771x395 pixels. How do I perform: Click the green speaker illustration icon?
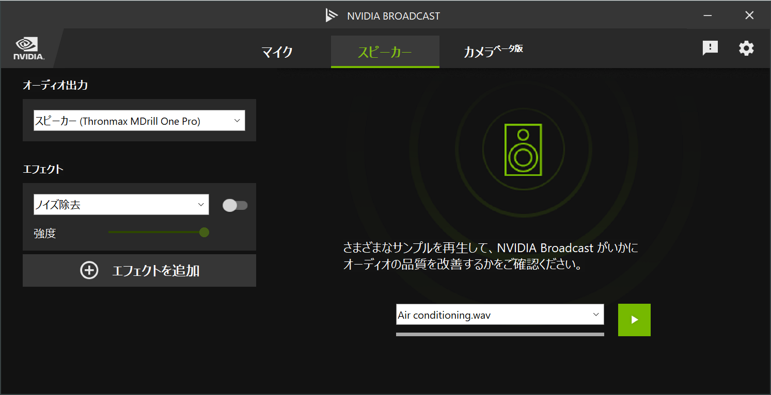523,150
